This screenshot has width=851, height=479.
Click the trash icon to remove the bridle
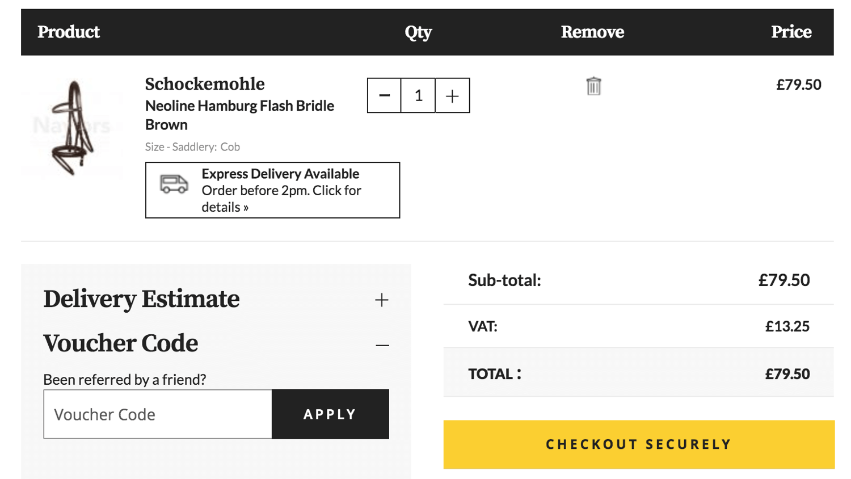click(592, 86)
